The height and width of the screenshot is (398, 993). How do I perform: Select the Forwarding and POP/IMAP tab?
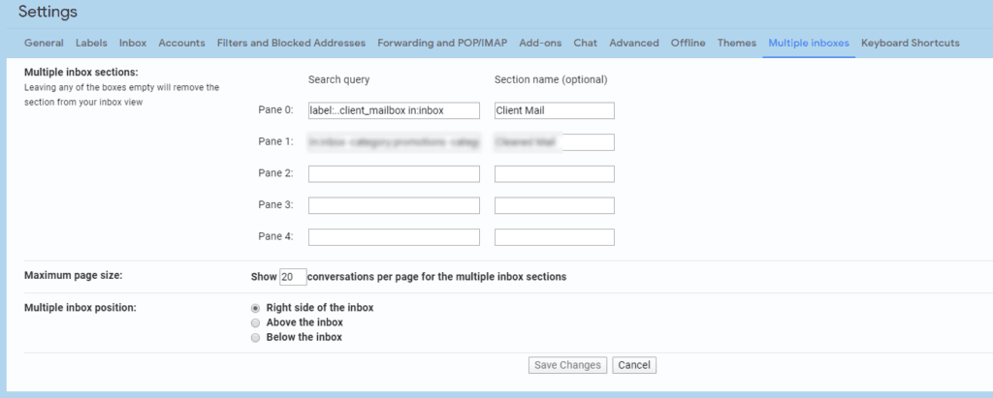point(443,43)
